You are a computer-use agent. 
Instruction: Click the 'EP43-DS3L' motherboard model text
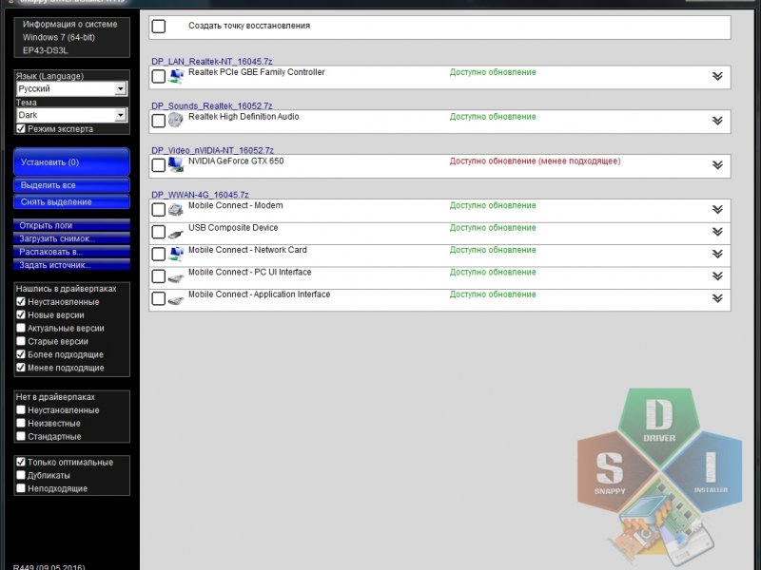pyautogui.click(x=45, y=50)
